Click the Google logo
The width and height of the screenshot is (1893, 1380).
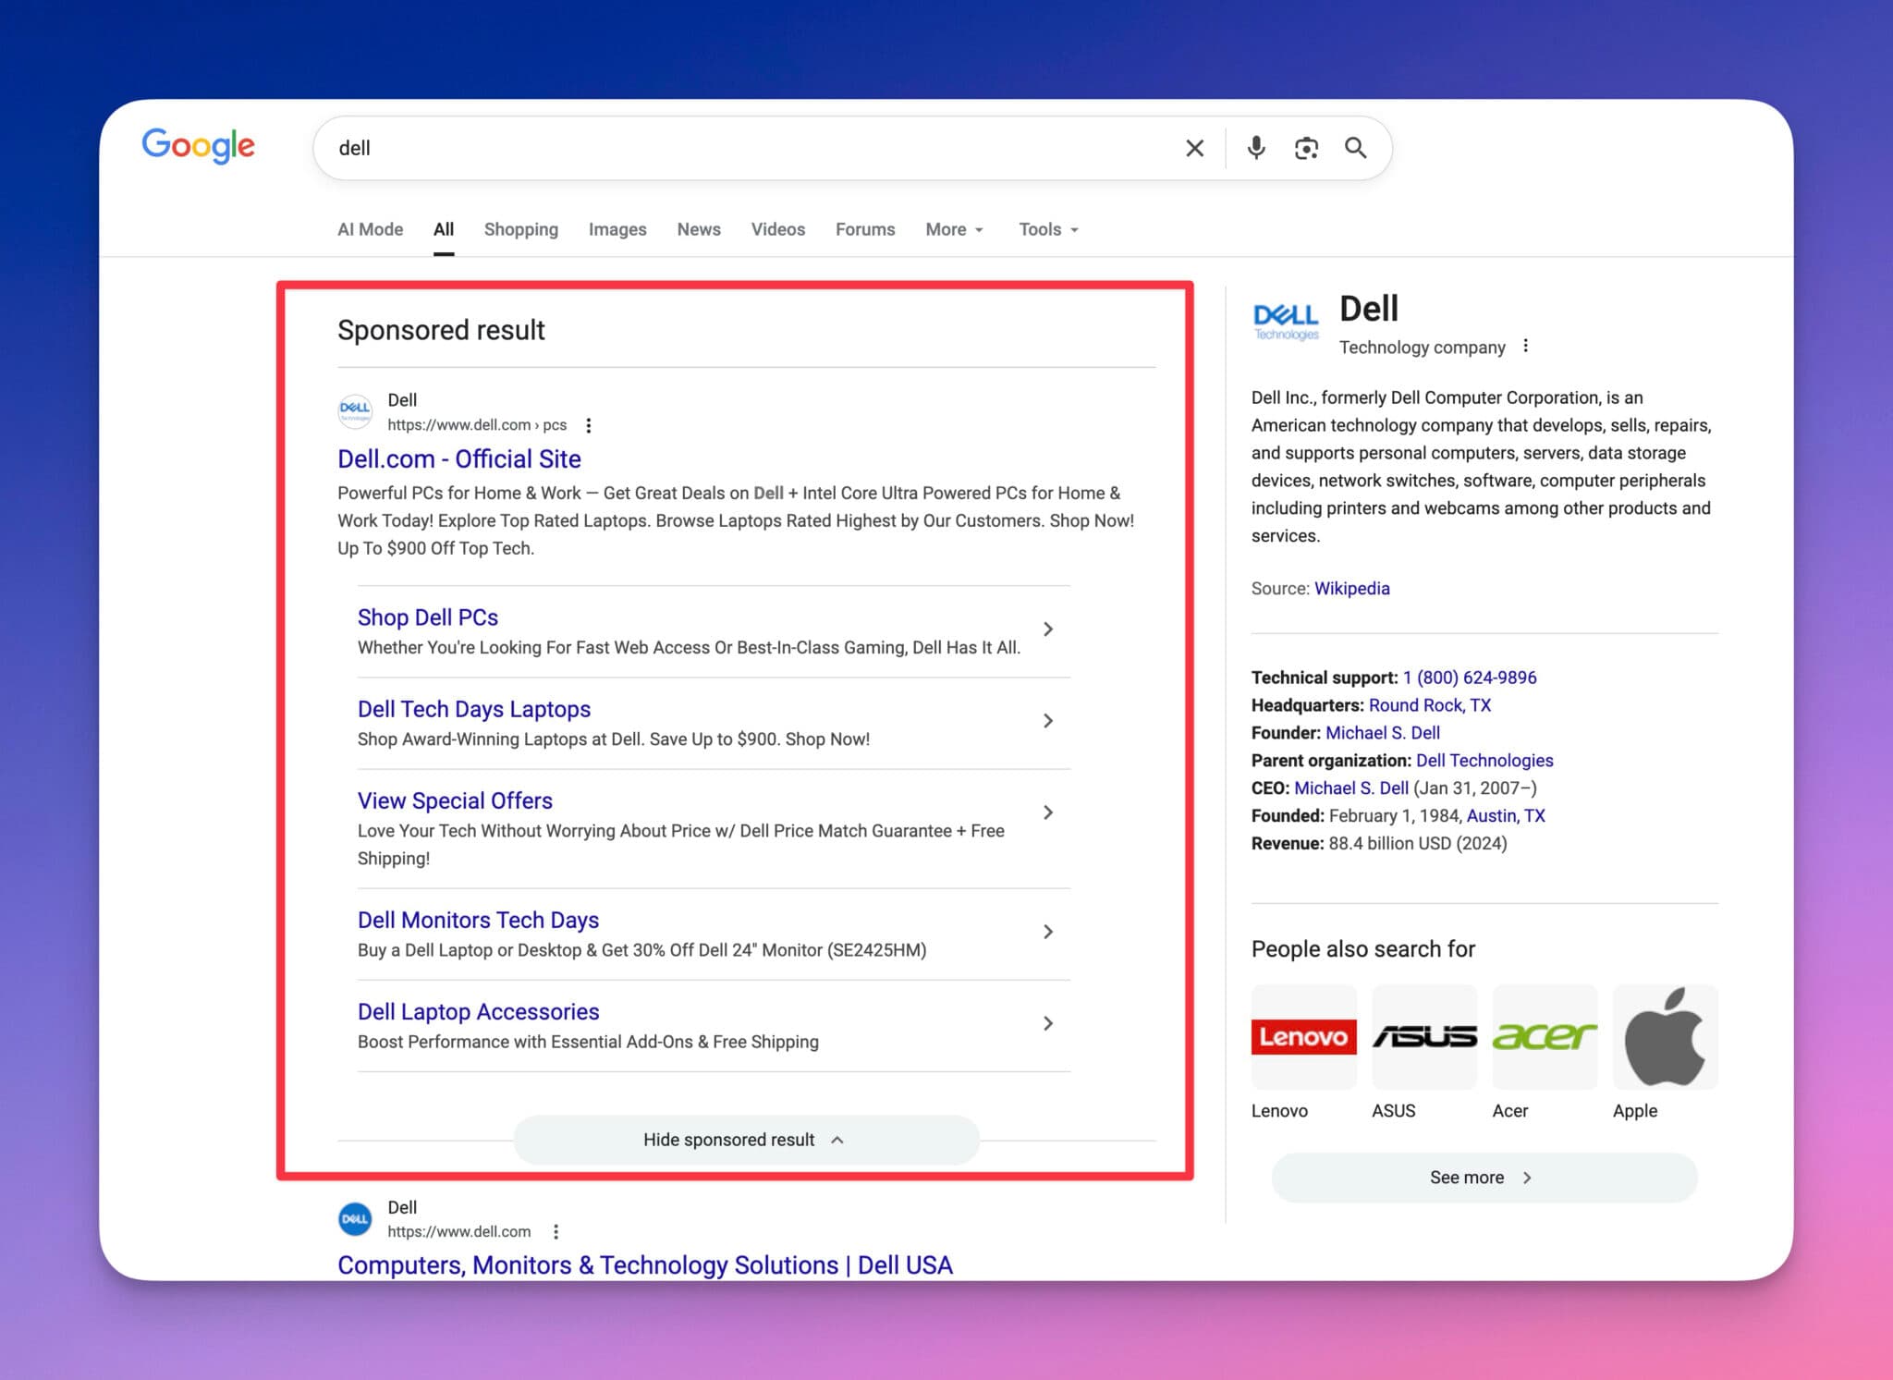pyautogui.click(x=197, y=146)
